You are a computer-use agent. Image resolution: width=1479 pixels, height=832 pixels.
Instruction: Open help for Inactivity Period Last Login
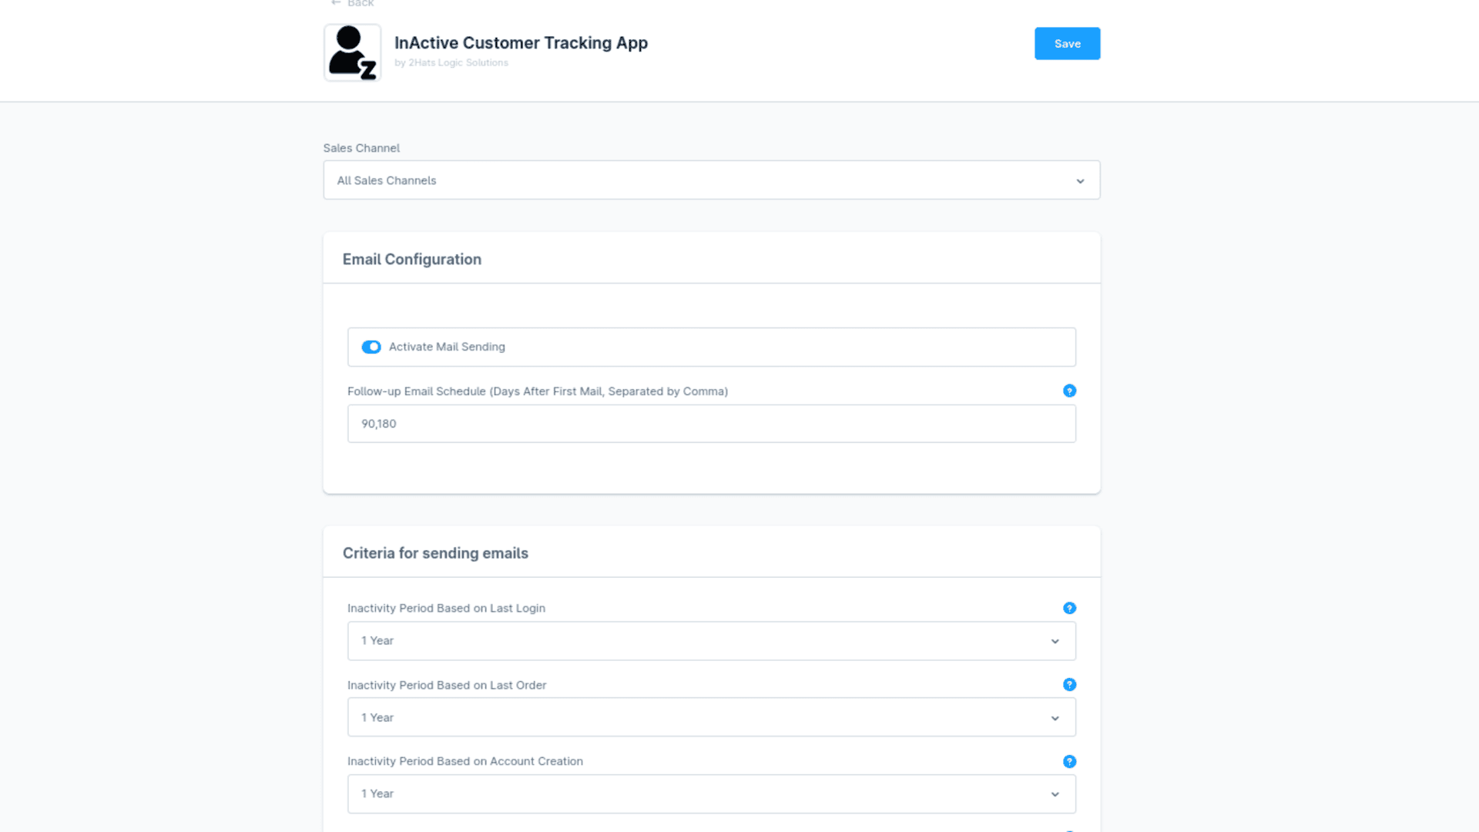pos(1069,608)
